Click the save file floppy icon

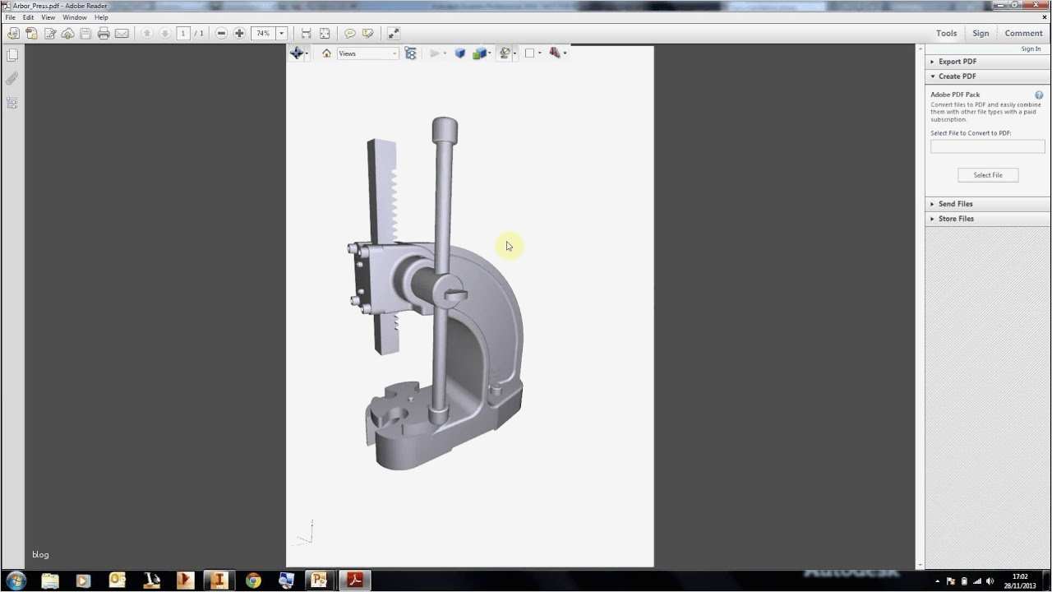pyautogui.click(x=85, y=34)
